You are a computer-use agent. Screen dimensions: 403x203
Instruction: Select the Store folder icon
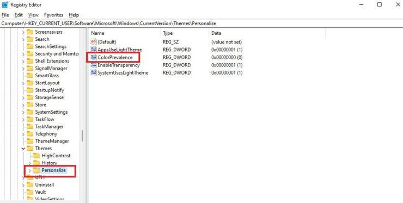[30, 105]
